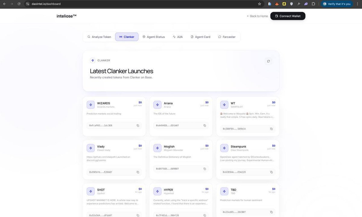Select TBD address 0x22ed65...26CB07
This screenshot has width=362, height=217.
point(234,212)
